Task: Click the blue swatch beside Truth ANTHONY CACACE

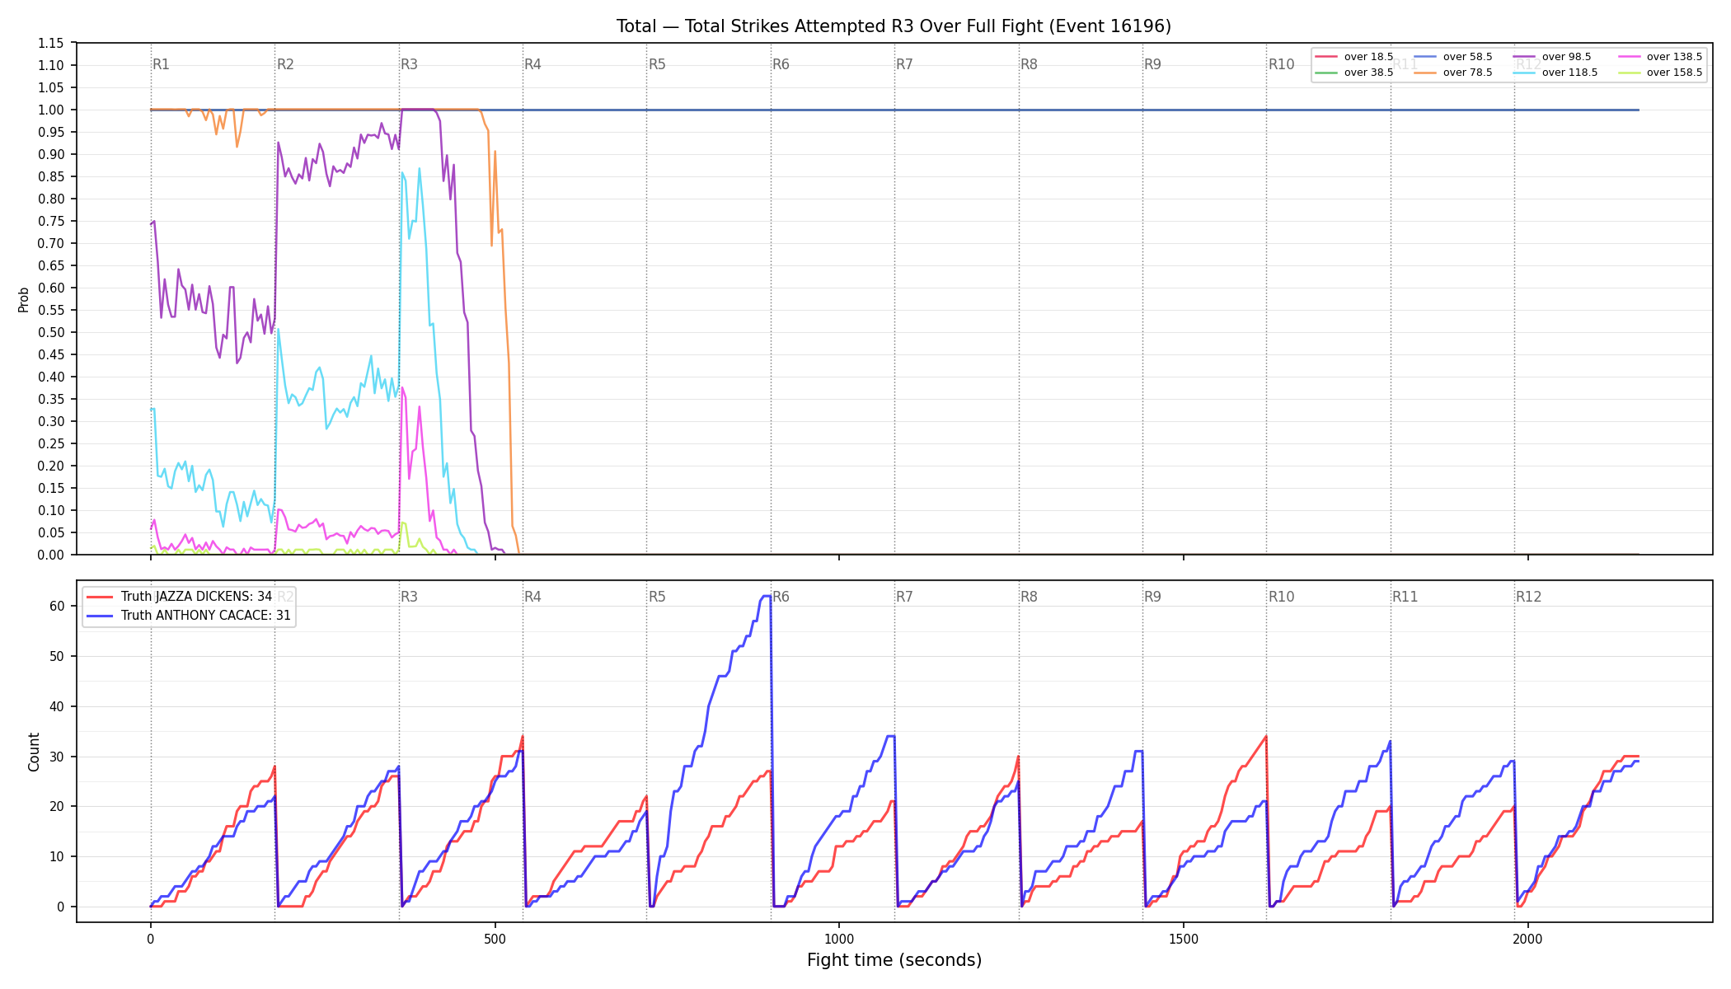Action: [100, 616]
